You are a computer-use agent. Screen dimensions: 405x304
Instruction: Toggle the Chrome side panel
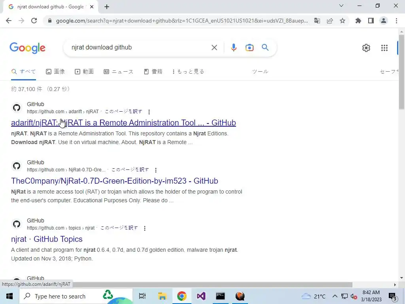click(371, 21)
